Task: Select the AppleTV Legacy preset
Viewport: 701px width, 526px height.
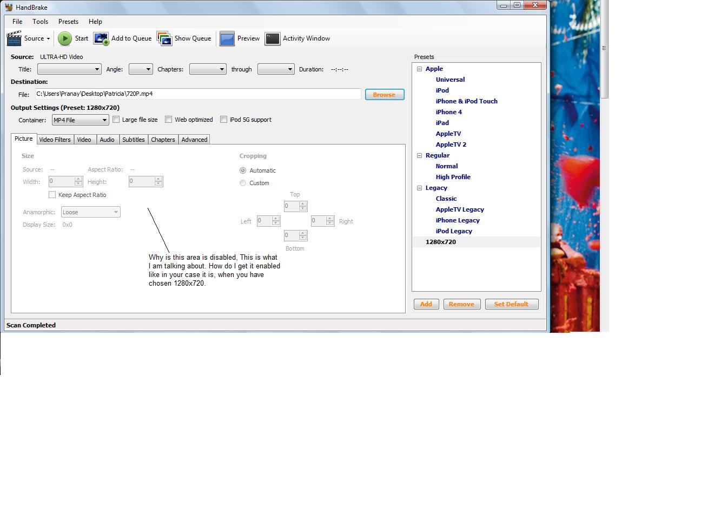Action: 460,209
